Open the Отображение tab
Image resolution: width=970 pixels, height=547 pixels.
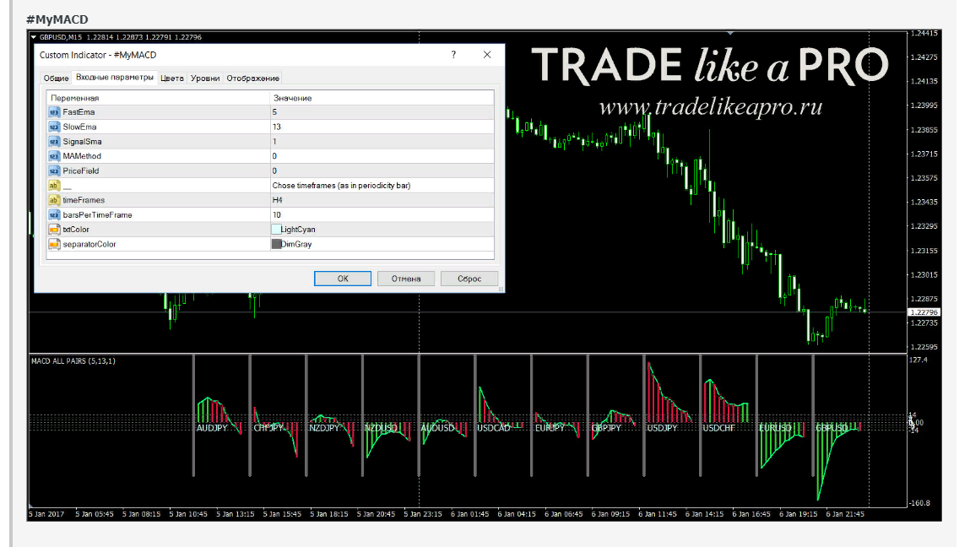point(253,78)
